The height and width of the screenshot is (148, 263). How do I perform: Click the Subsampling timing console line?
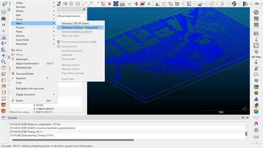coord(32,135)
